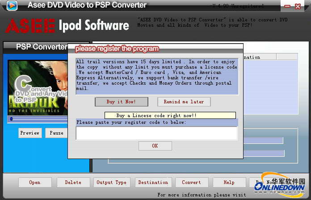Click the Asee app logo icon
Image resolution: width=311 pixels, height=200 pixels.
click(12, 5)
